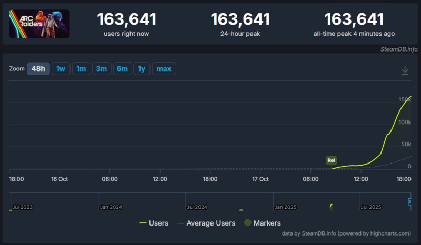
Task: Select the 48h zoom range
Action: coord(38,69)
